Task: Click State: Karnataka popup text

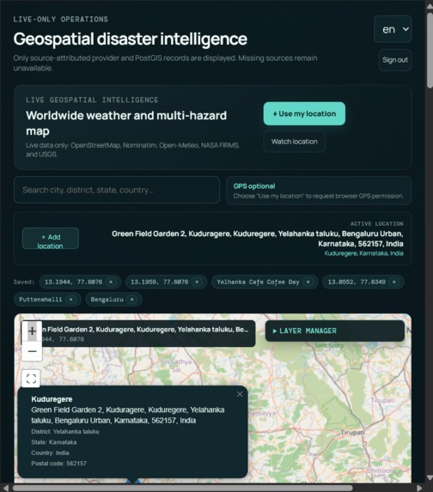Action: 54,442
